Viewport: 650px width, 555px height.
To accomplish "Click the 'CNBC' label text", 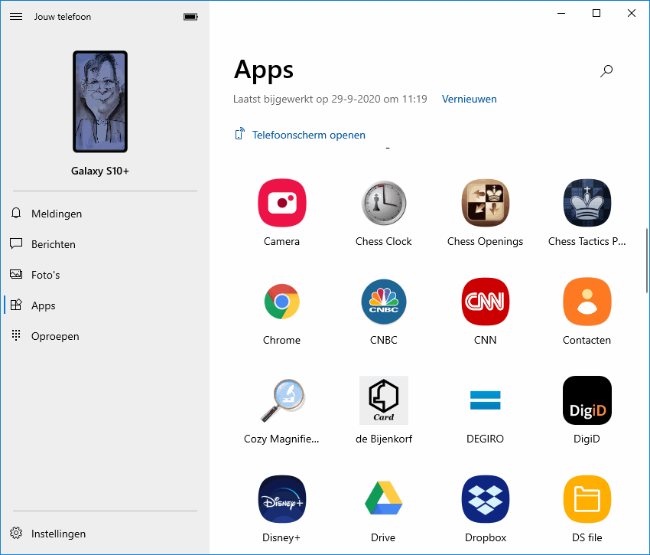I will [x=384, y=341].
